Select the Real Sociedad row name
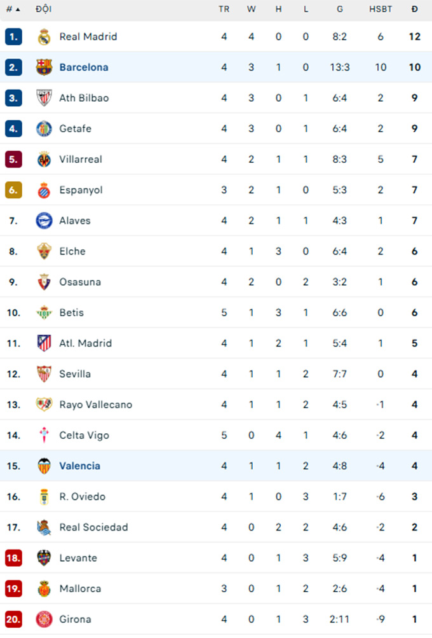This screenshot has height=638, width=432. click(x=93, y=527)
